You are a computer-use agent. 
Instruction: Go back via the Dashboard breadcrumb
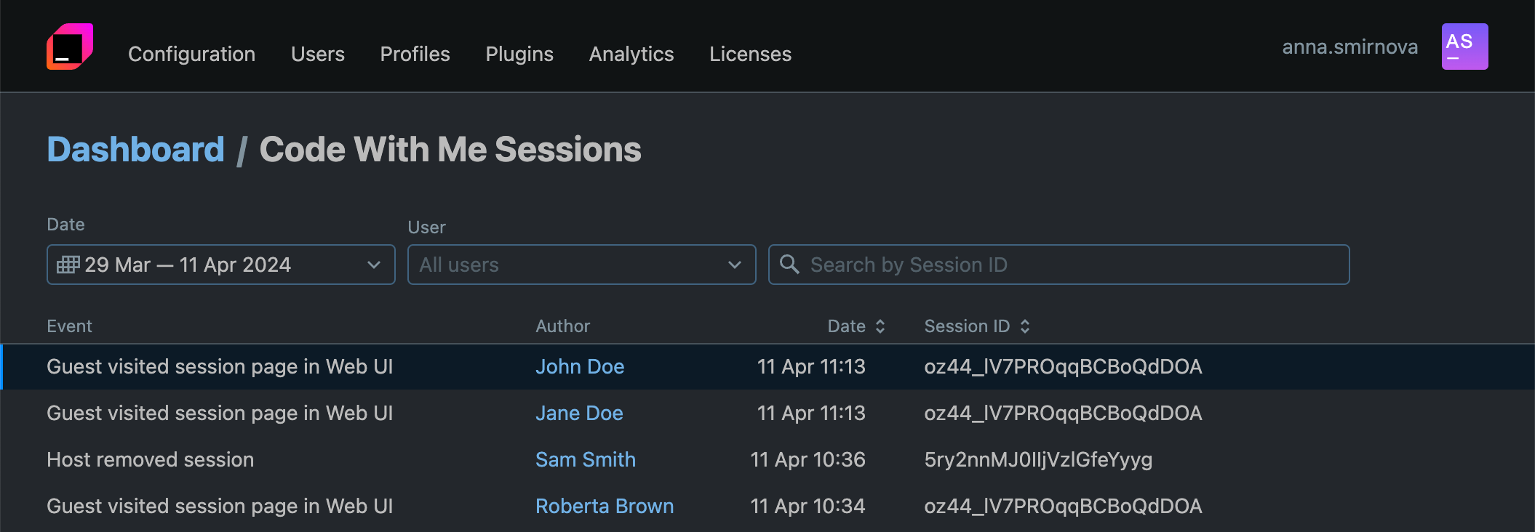(135, 149)
